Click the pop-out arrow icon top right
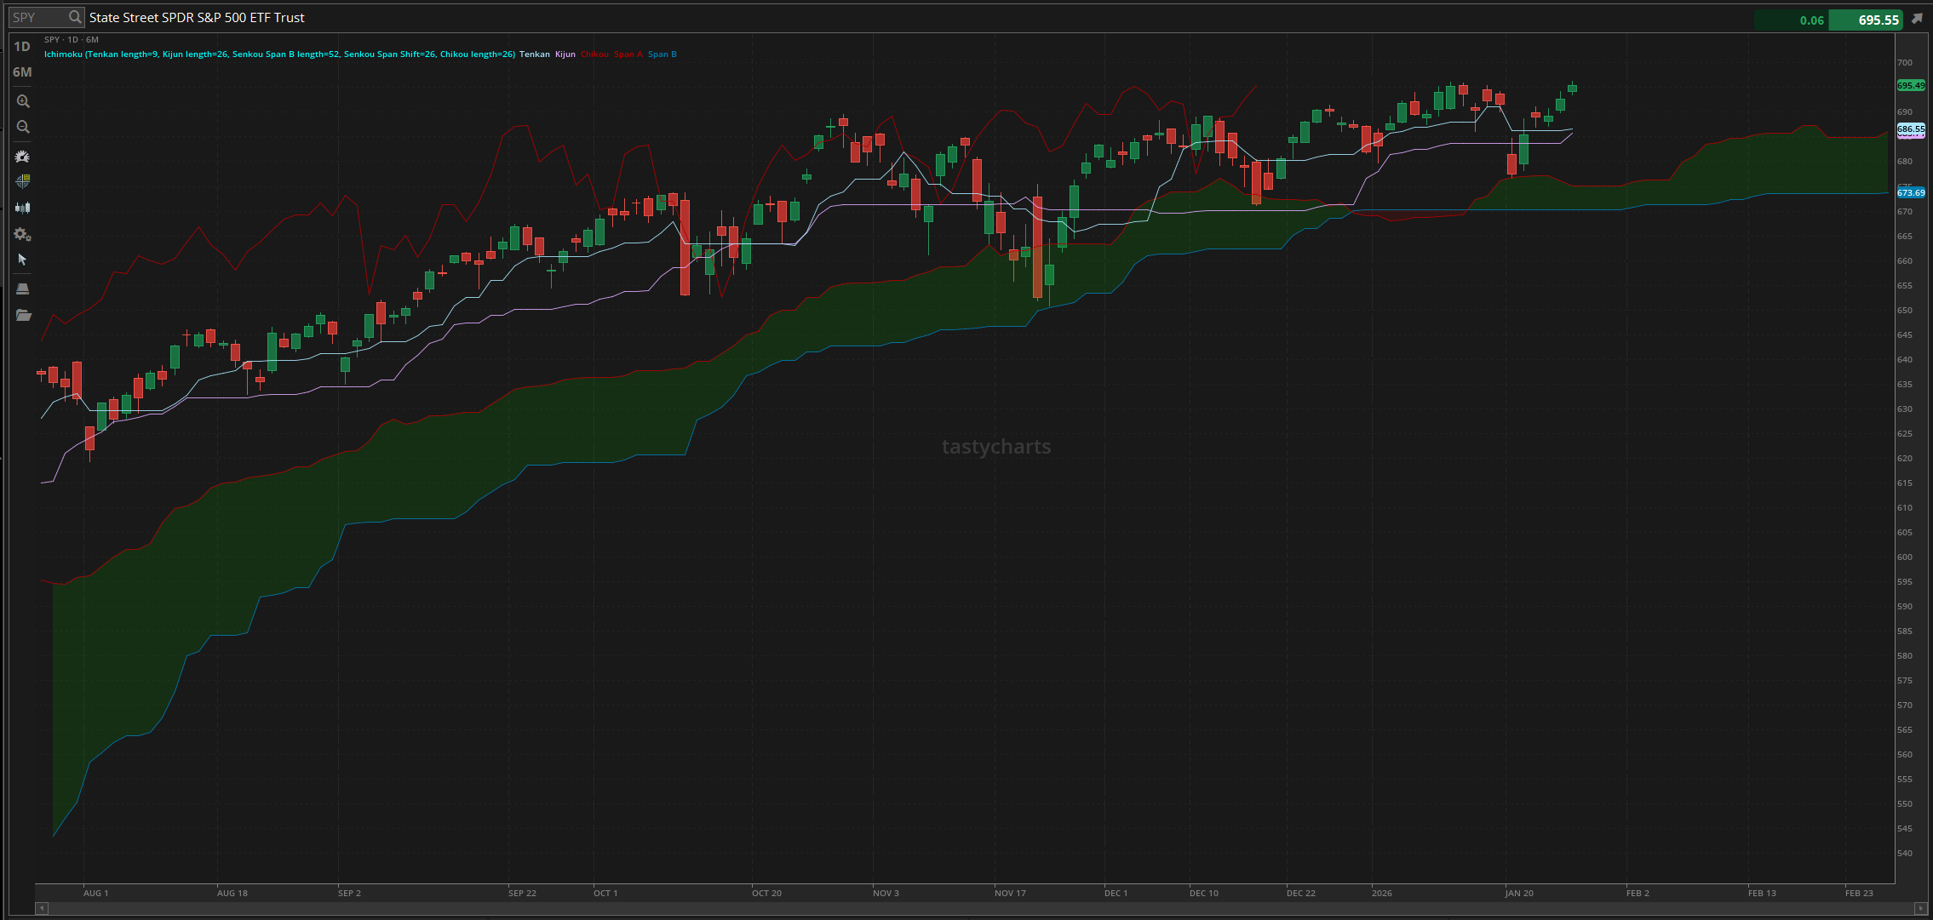Viewport: 1933px width, 920px height. (x=1917, y=19)
